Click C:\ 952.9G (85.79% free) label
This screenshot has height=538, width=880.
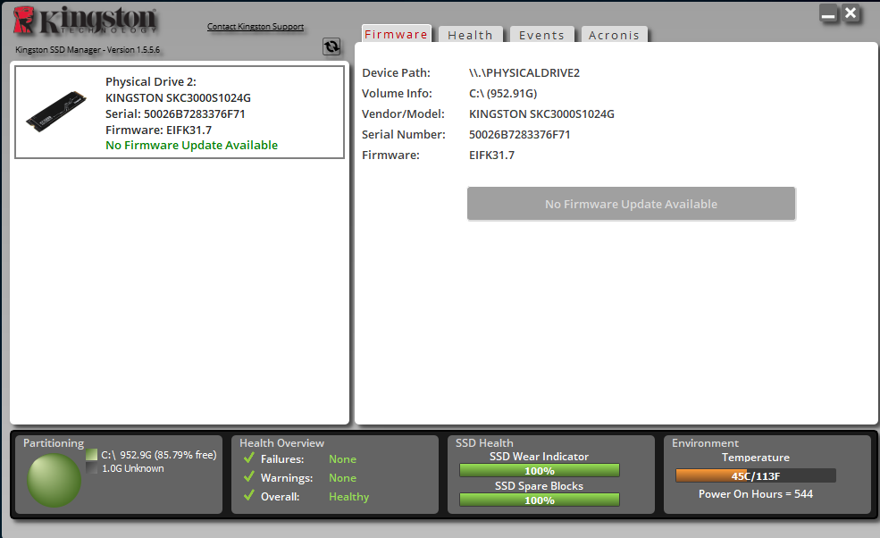[x=159, y=455]
